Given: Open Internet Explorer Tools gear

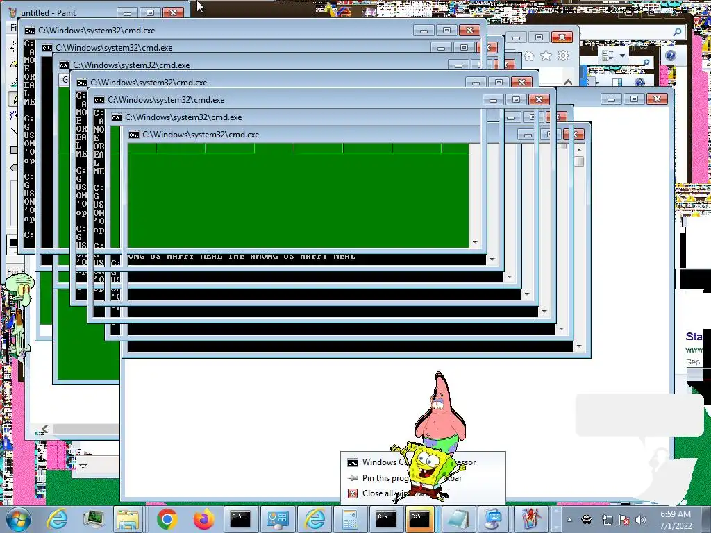Looking at the screenshot, I should 563,56.
